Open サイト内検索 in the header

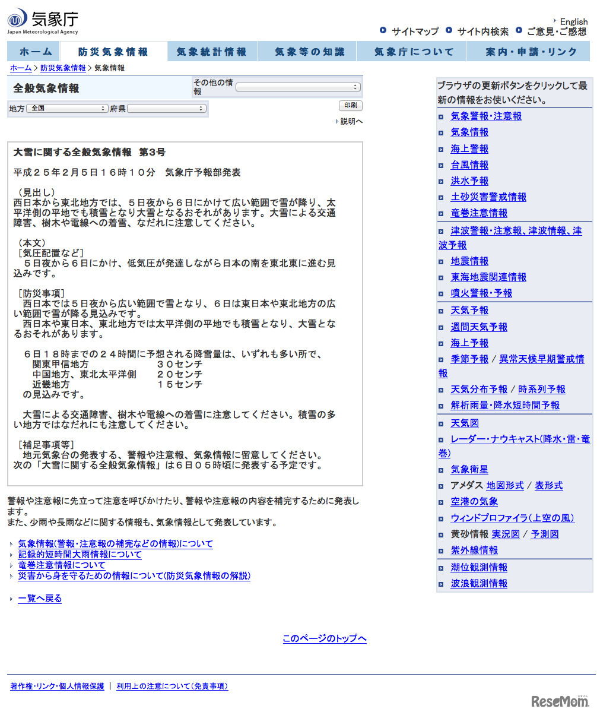[x=482, y=31]
